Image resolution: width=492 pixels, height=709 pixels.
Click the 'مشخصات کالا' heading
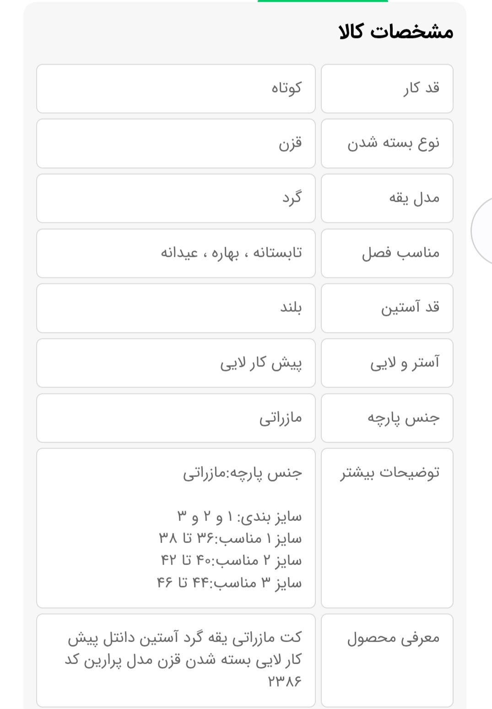click(x=395, y=32)
